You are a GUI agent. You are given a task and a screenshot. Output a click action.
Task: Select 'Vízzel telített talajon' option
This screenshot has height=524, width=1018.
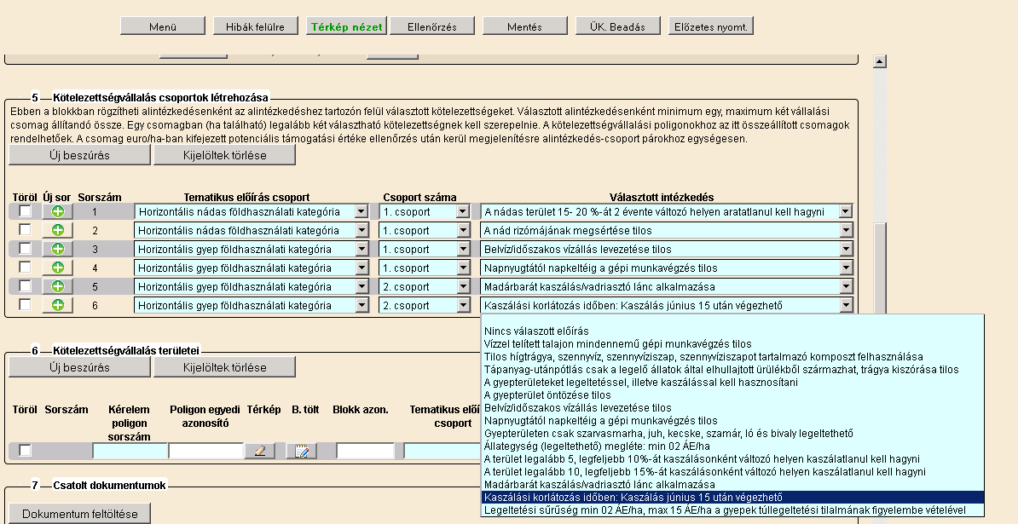(x=732, y=344)
